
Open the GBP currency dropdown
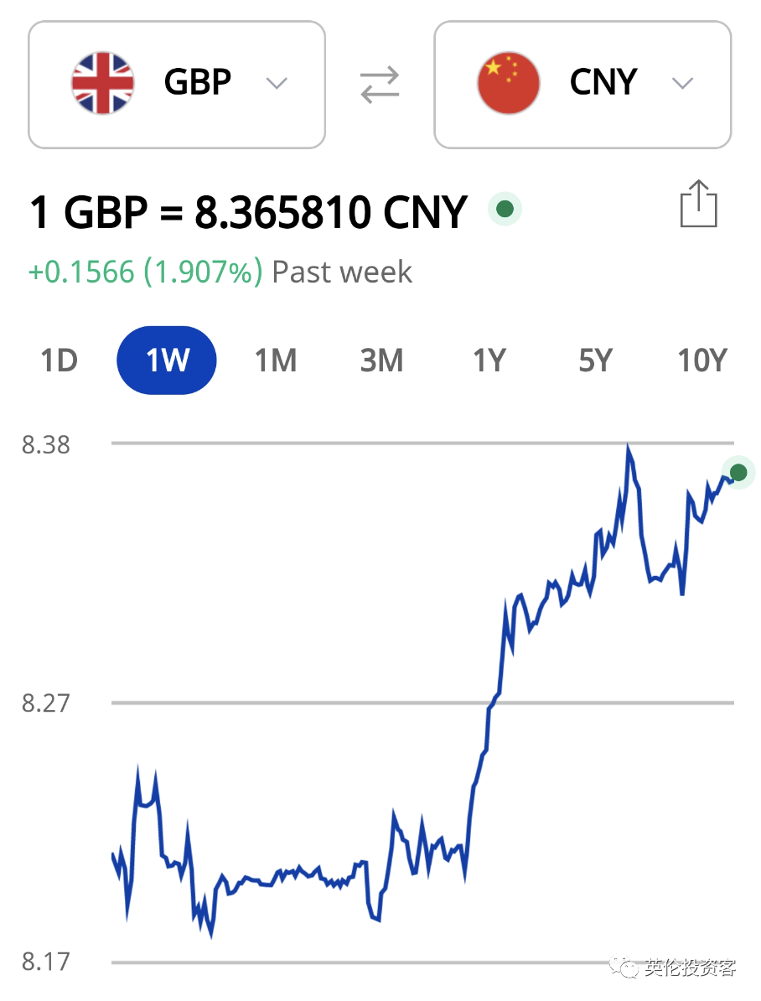point(177,85)
